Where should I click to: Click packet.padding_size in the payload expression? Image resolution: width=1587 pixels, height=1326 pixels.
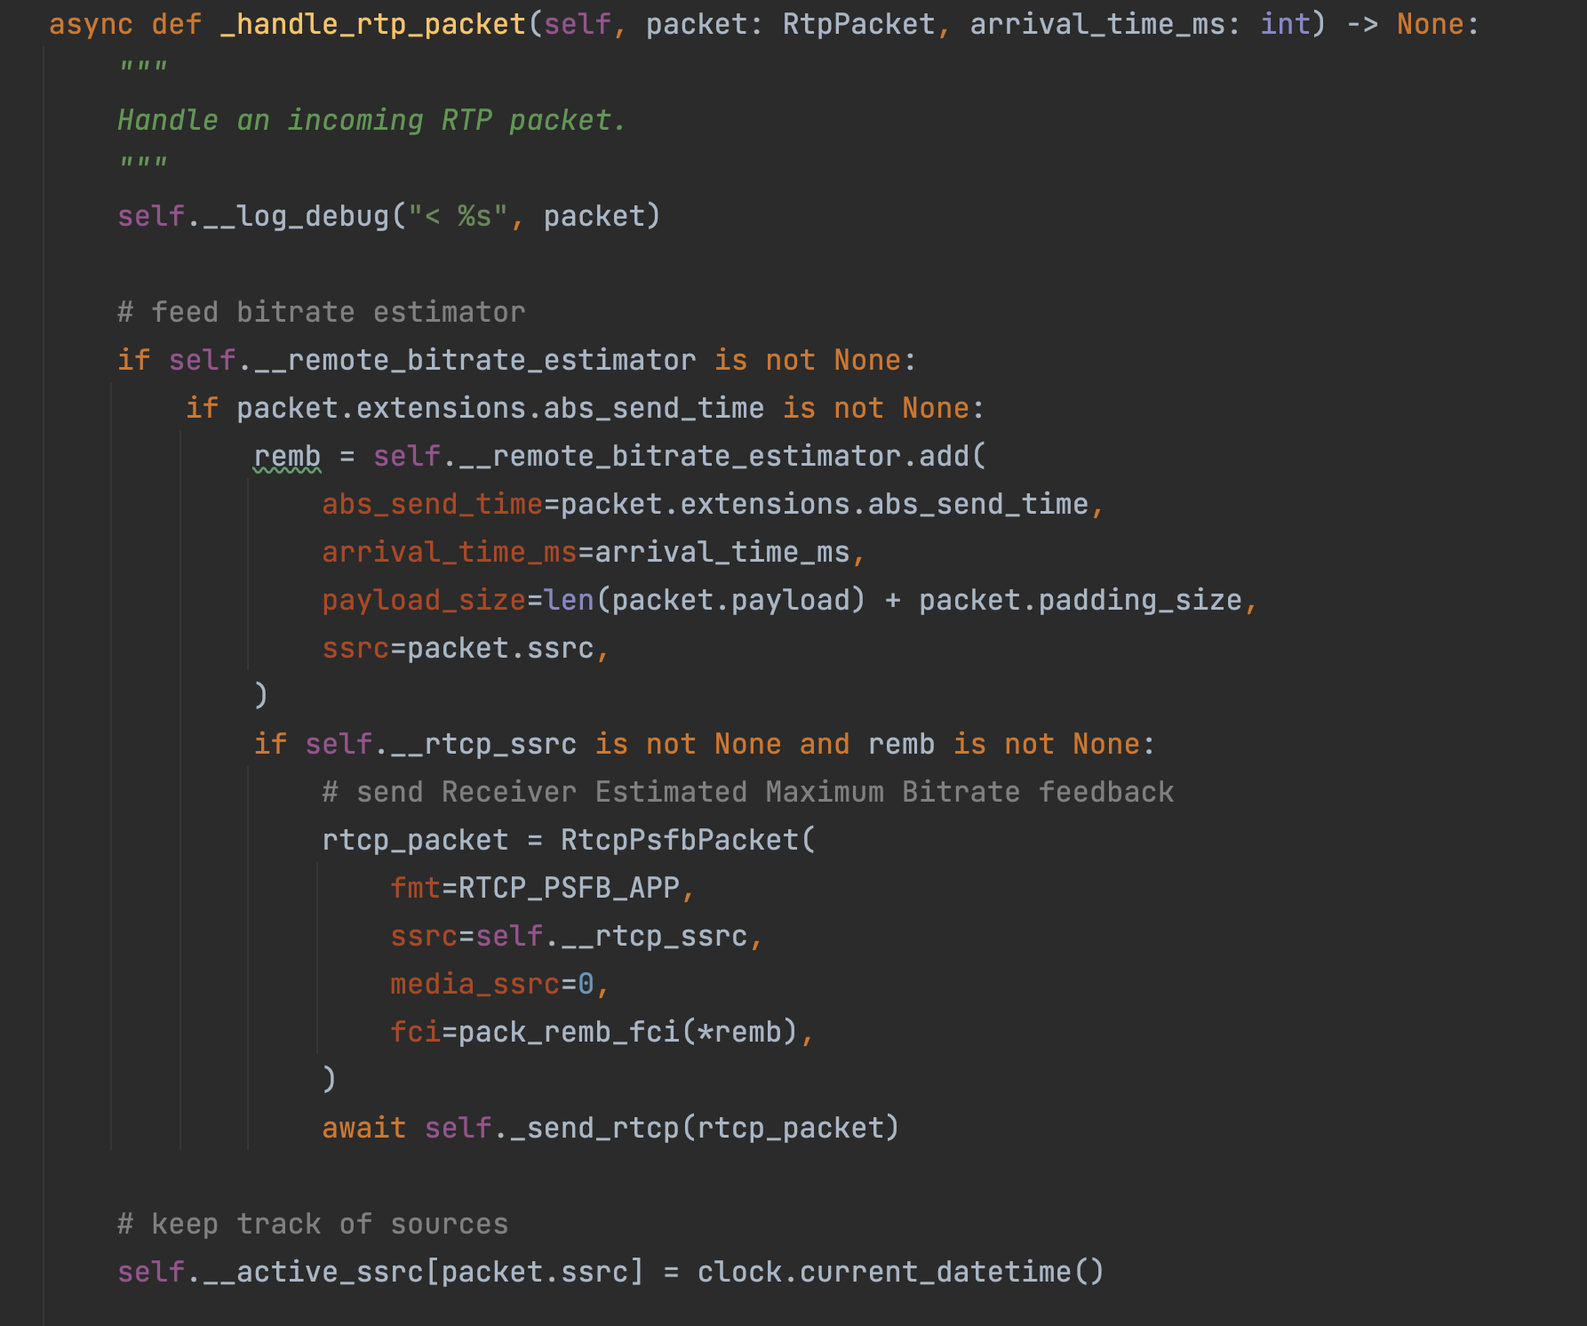point(1080,600)
